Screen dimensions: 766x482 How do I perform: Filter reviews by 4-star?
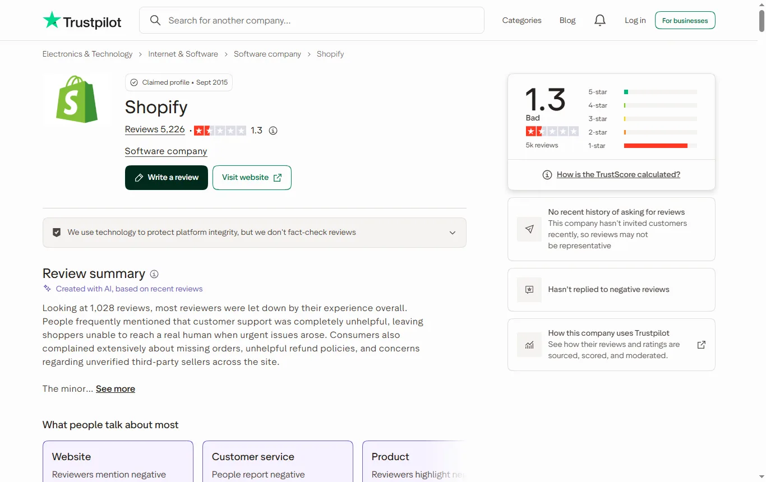pos(643,105)
